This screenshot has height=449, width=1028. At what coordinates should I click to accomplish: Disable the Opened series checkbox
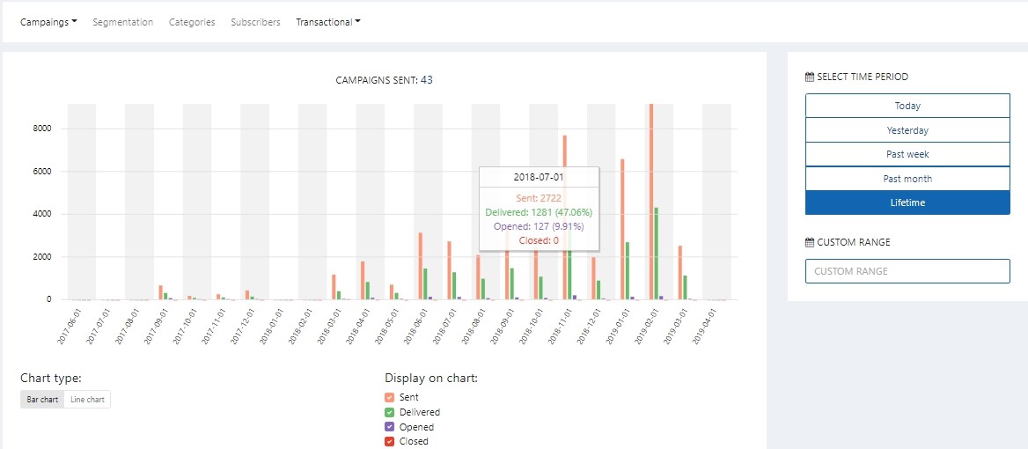(x=389, y=427)
